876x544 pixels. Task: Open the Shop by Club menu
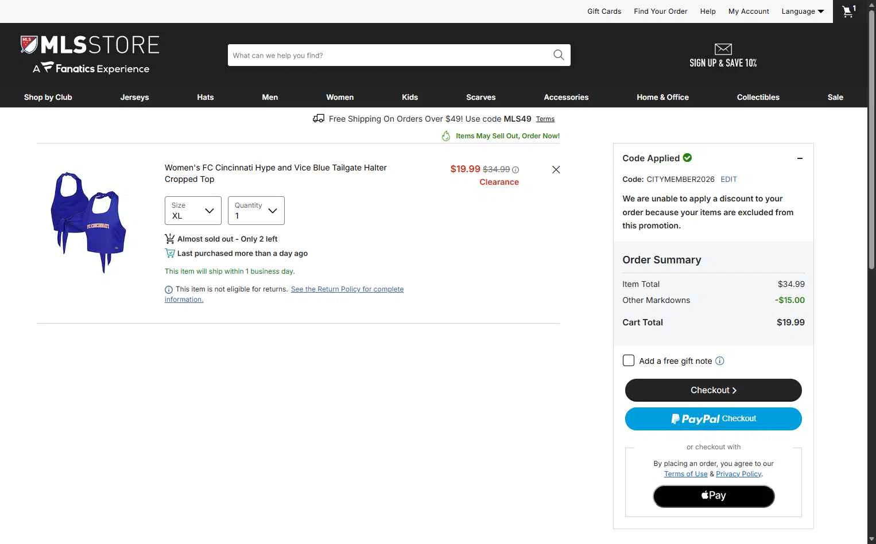point(48,97)
